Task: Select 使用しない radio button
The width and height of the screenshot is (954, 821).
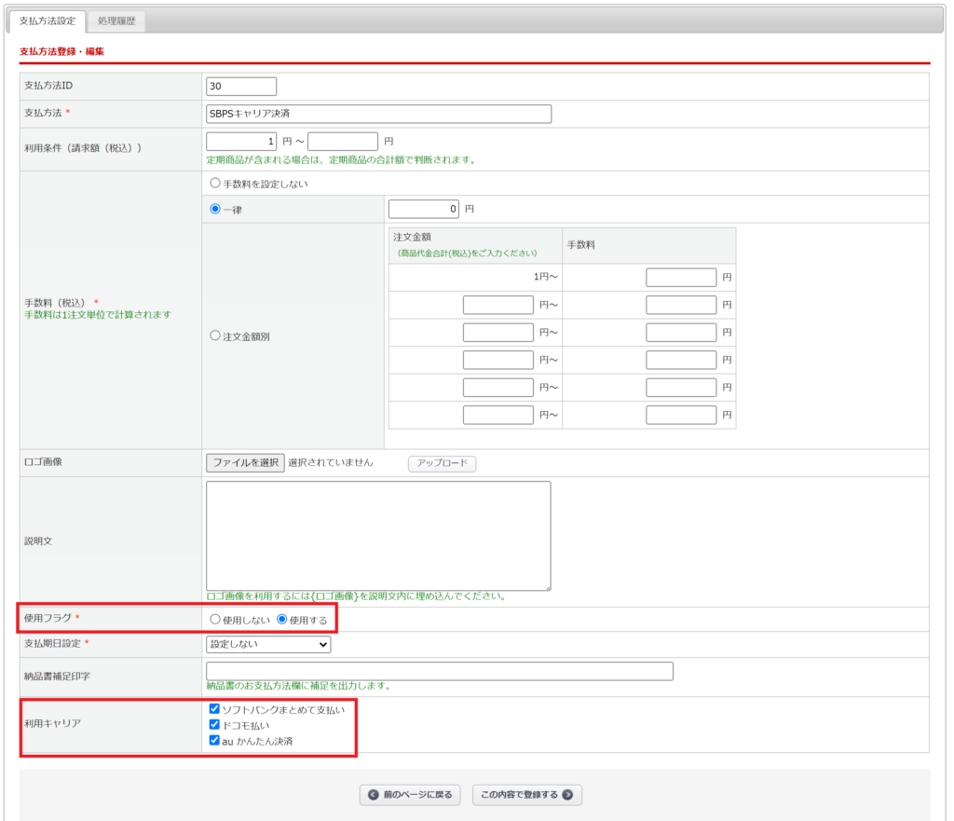Action: [216, 620]
